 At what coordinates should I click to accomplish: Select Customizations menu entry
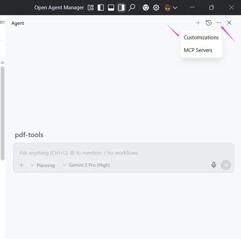click(x=201, y=38)
